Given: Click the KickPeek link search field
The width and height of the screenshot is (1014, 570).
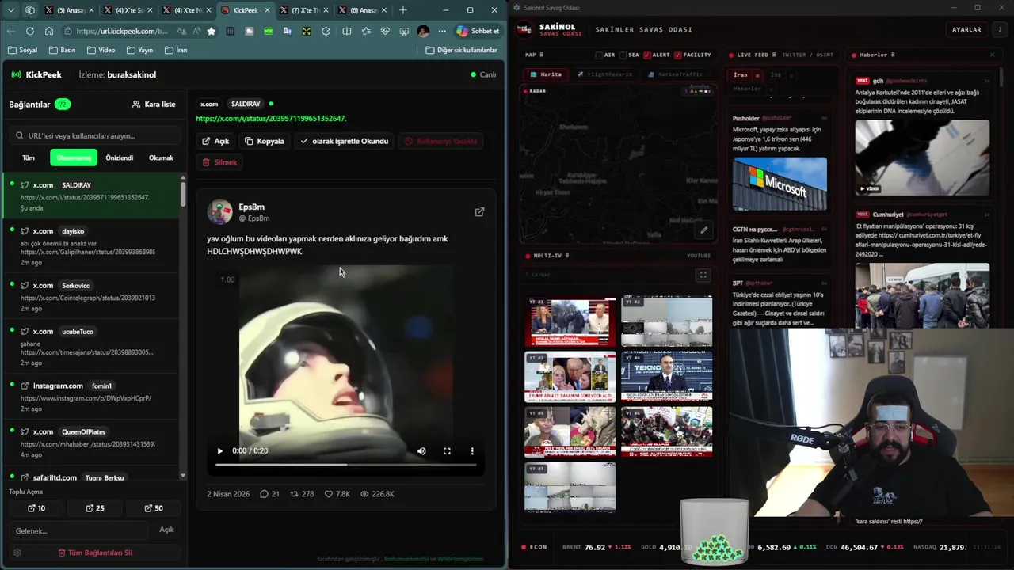Looking at the screenshot, I should tap(93, 135).
